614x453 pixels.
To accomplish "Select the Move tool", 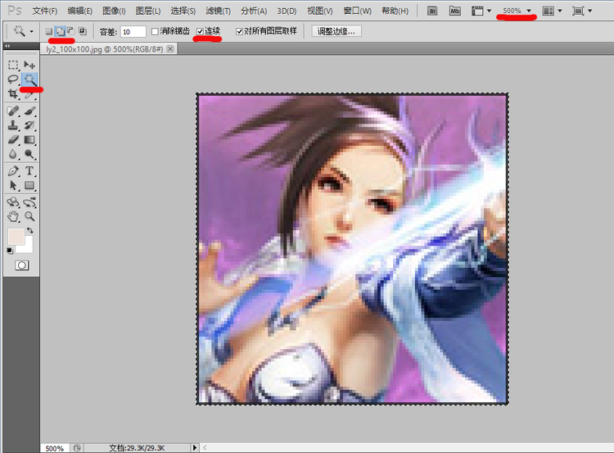I will point(29,65).
